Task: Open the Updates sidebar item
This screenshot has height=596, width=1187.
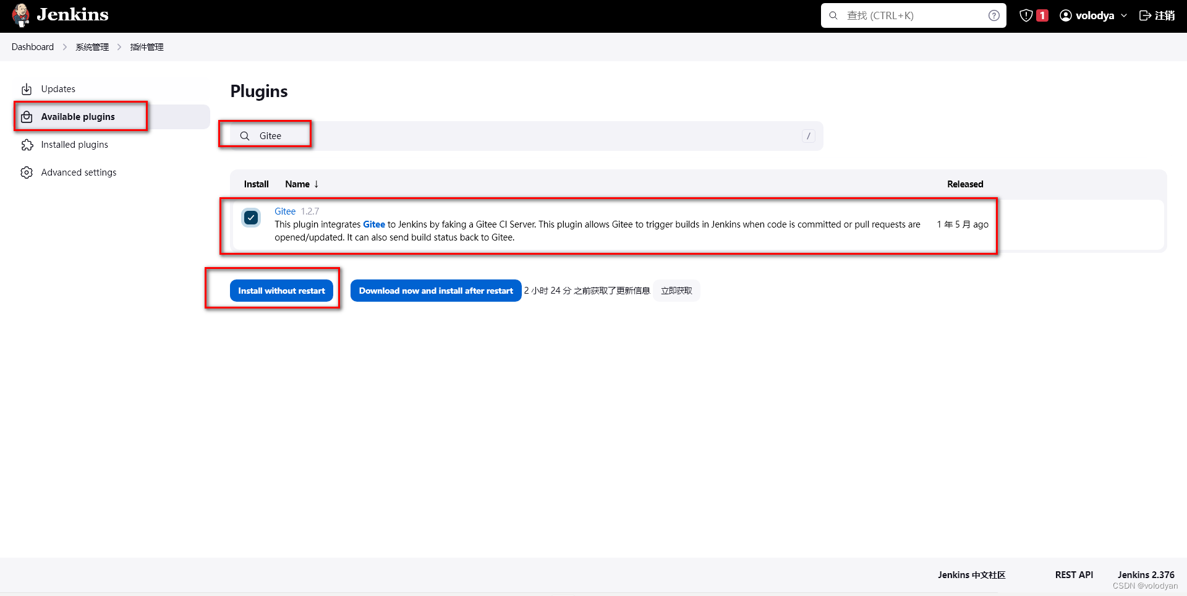Action: [x=111, y=89]
